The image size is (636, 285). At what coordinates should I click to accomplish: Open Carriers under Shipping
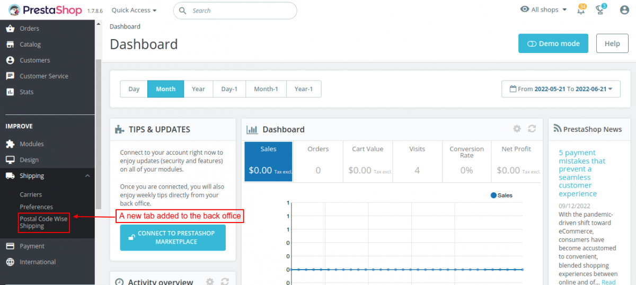(31, 194)
